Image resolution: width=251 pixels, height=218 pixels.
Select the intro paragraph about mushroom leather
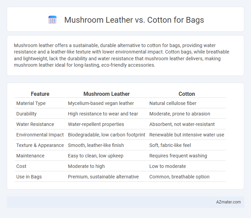coord(121,55)
